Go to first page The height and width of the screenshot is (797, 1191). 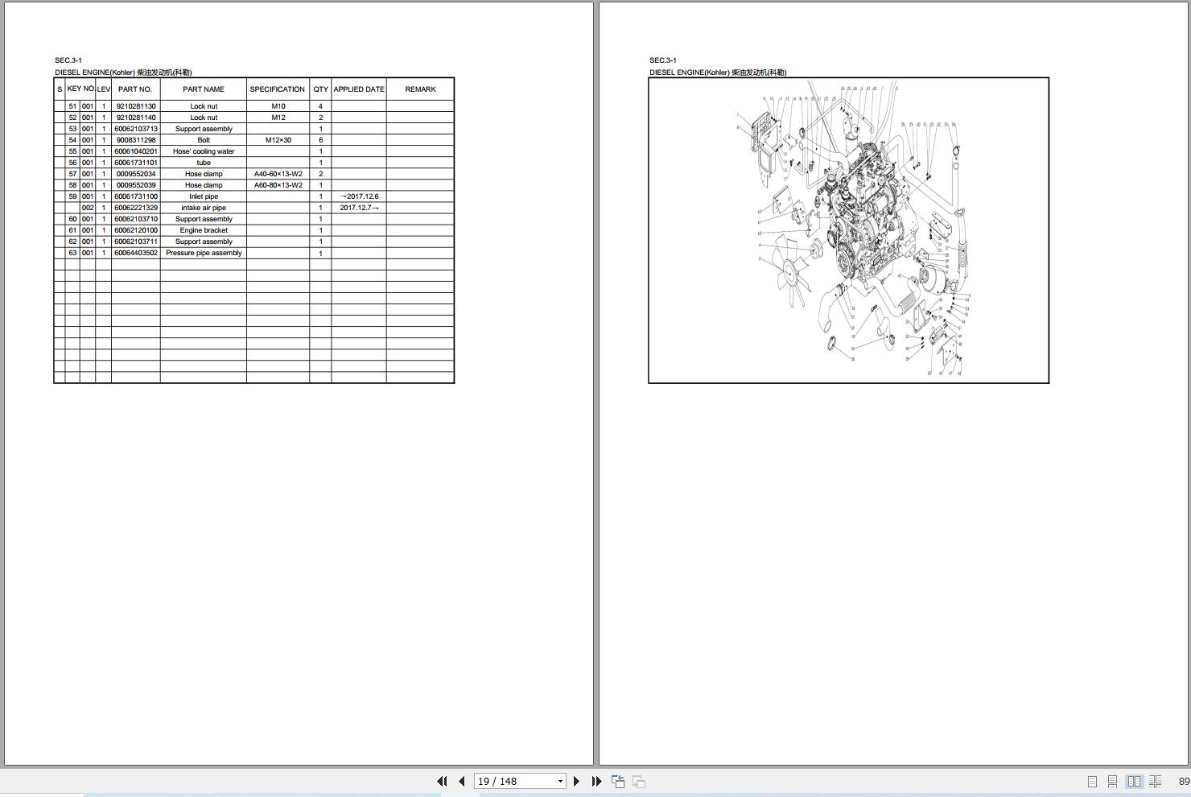pyautogui.click(x=442, y=781)
